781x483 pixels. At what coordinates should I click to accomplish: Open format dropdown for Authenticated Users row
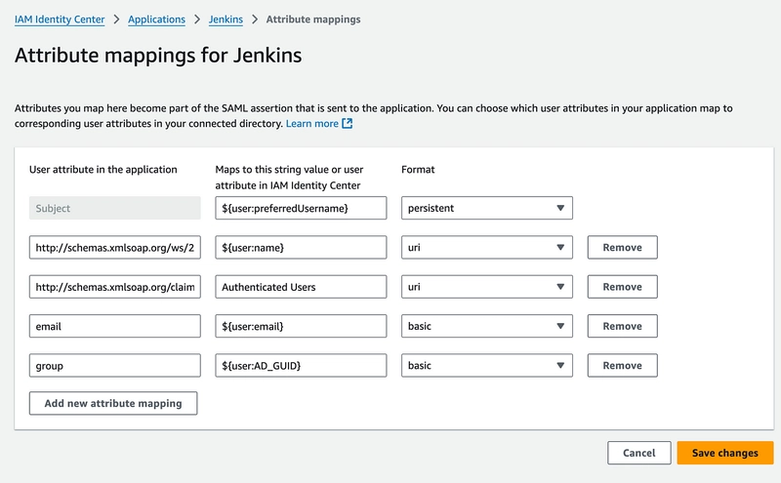pyautogui.click(x=486, y=287)
